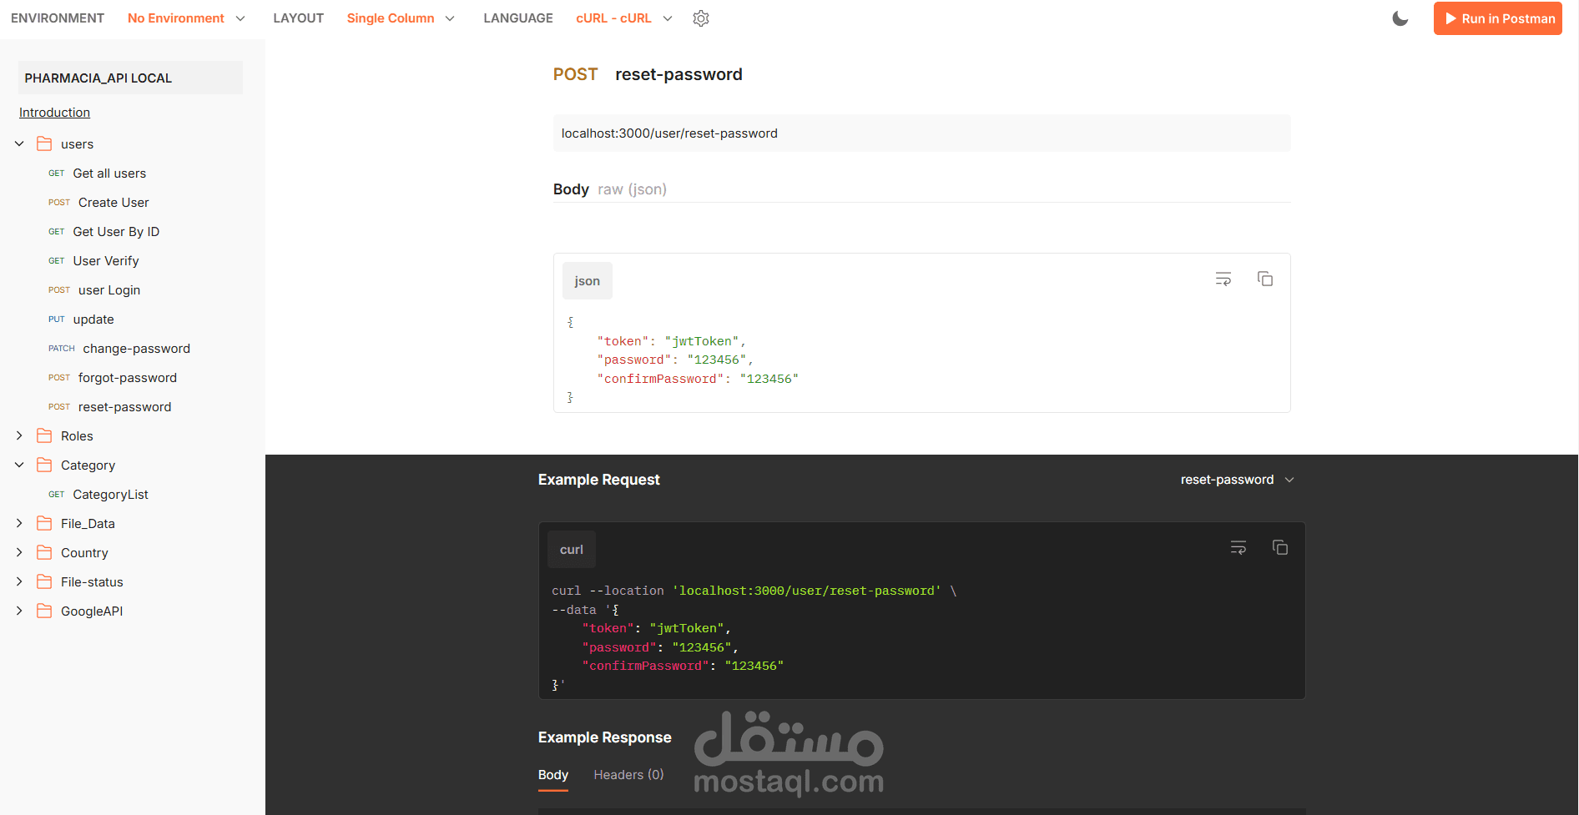Screen dimensions: 1579x815
Task: Click the json language label
Action: (x=588, y=281)
